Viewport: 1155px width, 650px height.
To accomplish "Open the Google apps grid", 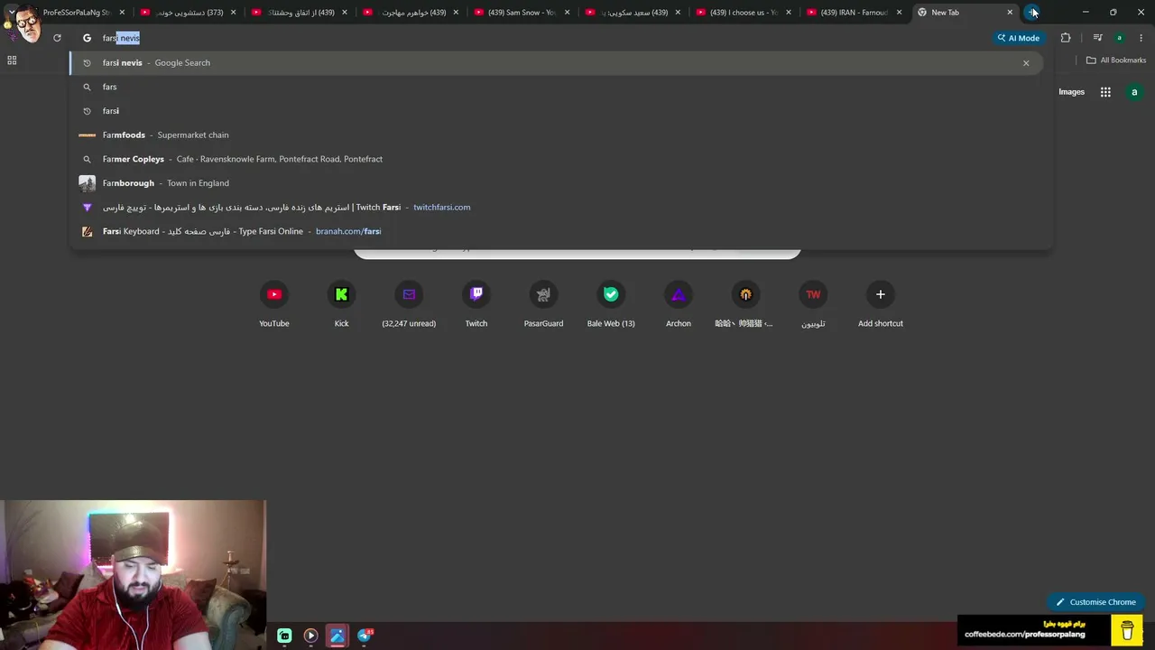I will click(1105, 92).
